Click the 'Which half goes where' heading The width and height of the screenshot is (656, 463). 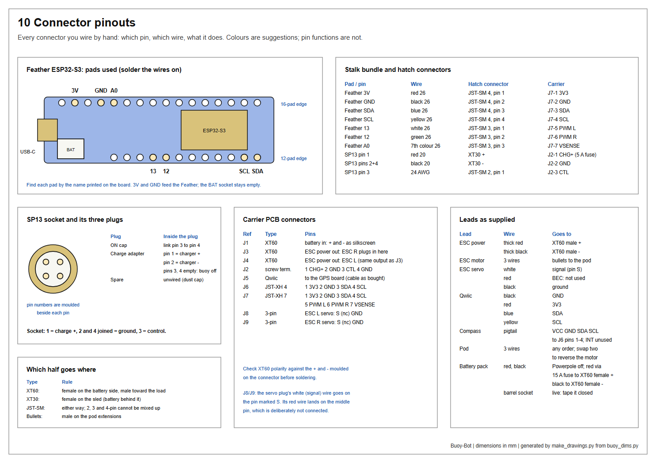tap(61, 370)
